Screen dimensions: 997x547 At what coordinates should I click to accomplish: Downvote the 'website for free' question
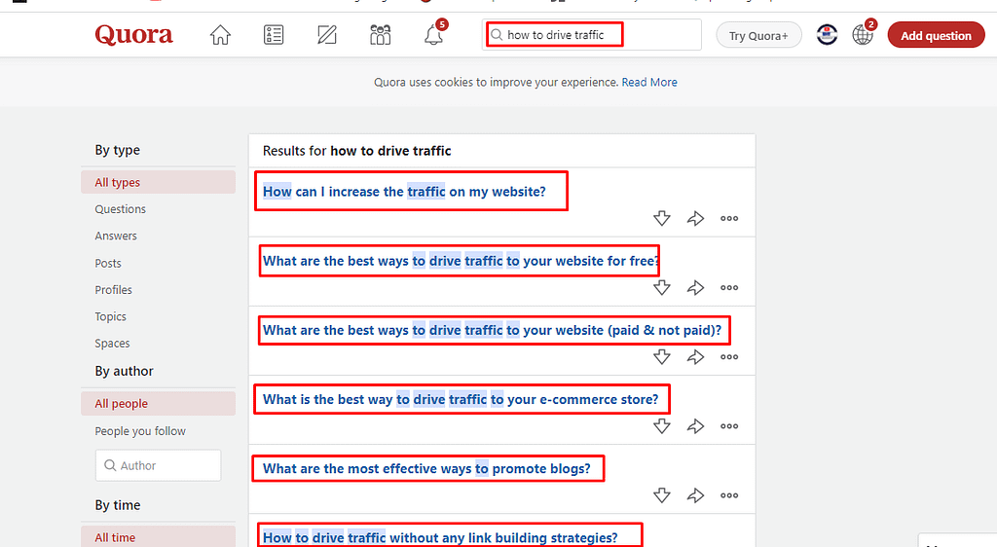662,288
